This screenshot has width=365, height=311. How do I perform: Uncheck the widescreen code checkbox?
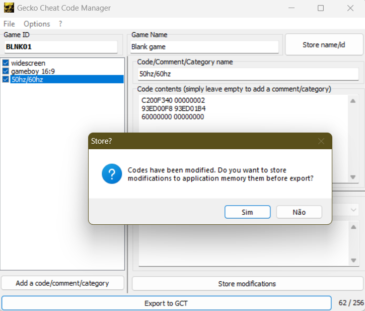[x=6, y=63]
